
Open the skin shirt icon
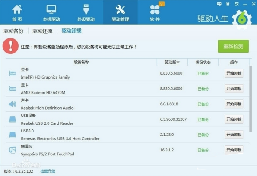[x=228, y=4]
